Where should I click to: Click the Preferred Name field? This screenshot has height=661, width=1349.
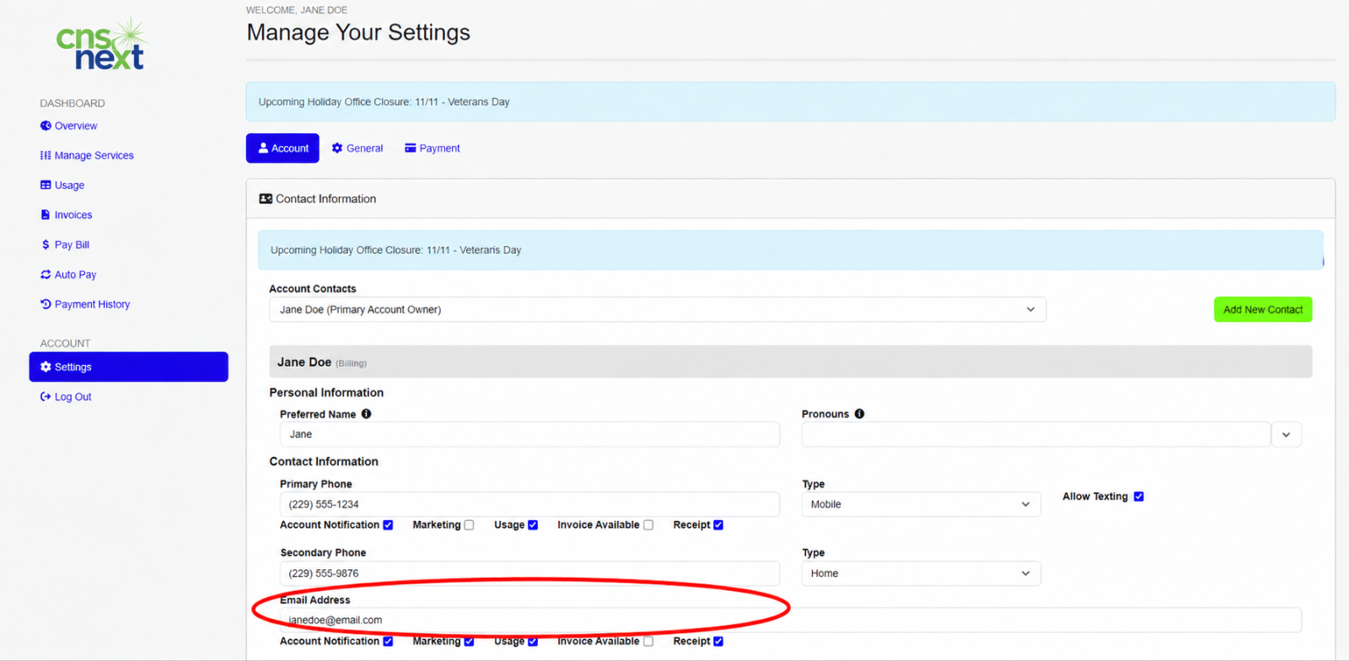[529, 434]
